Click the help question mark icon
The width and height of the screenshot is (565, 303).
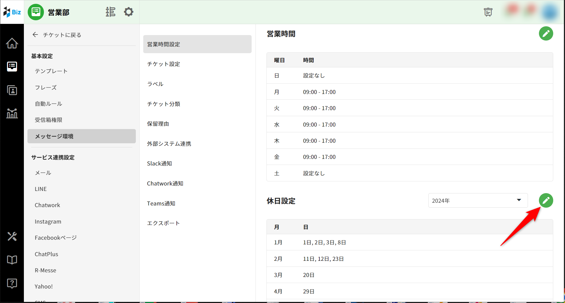coord(12,283)
